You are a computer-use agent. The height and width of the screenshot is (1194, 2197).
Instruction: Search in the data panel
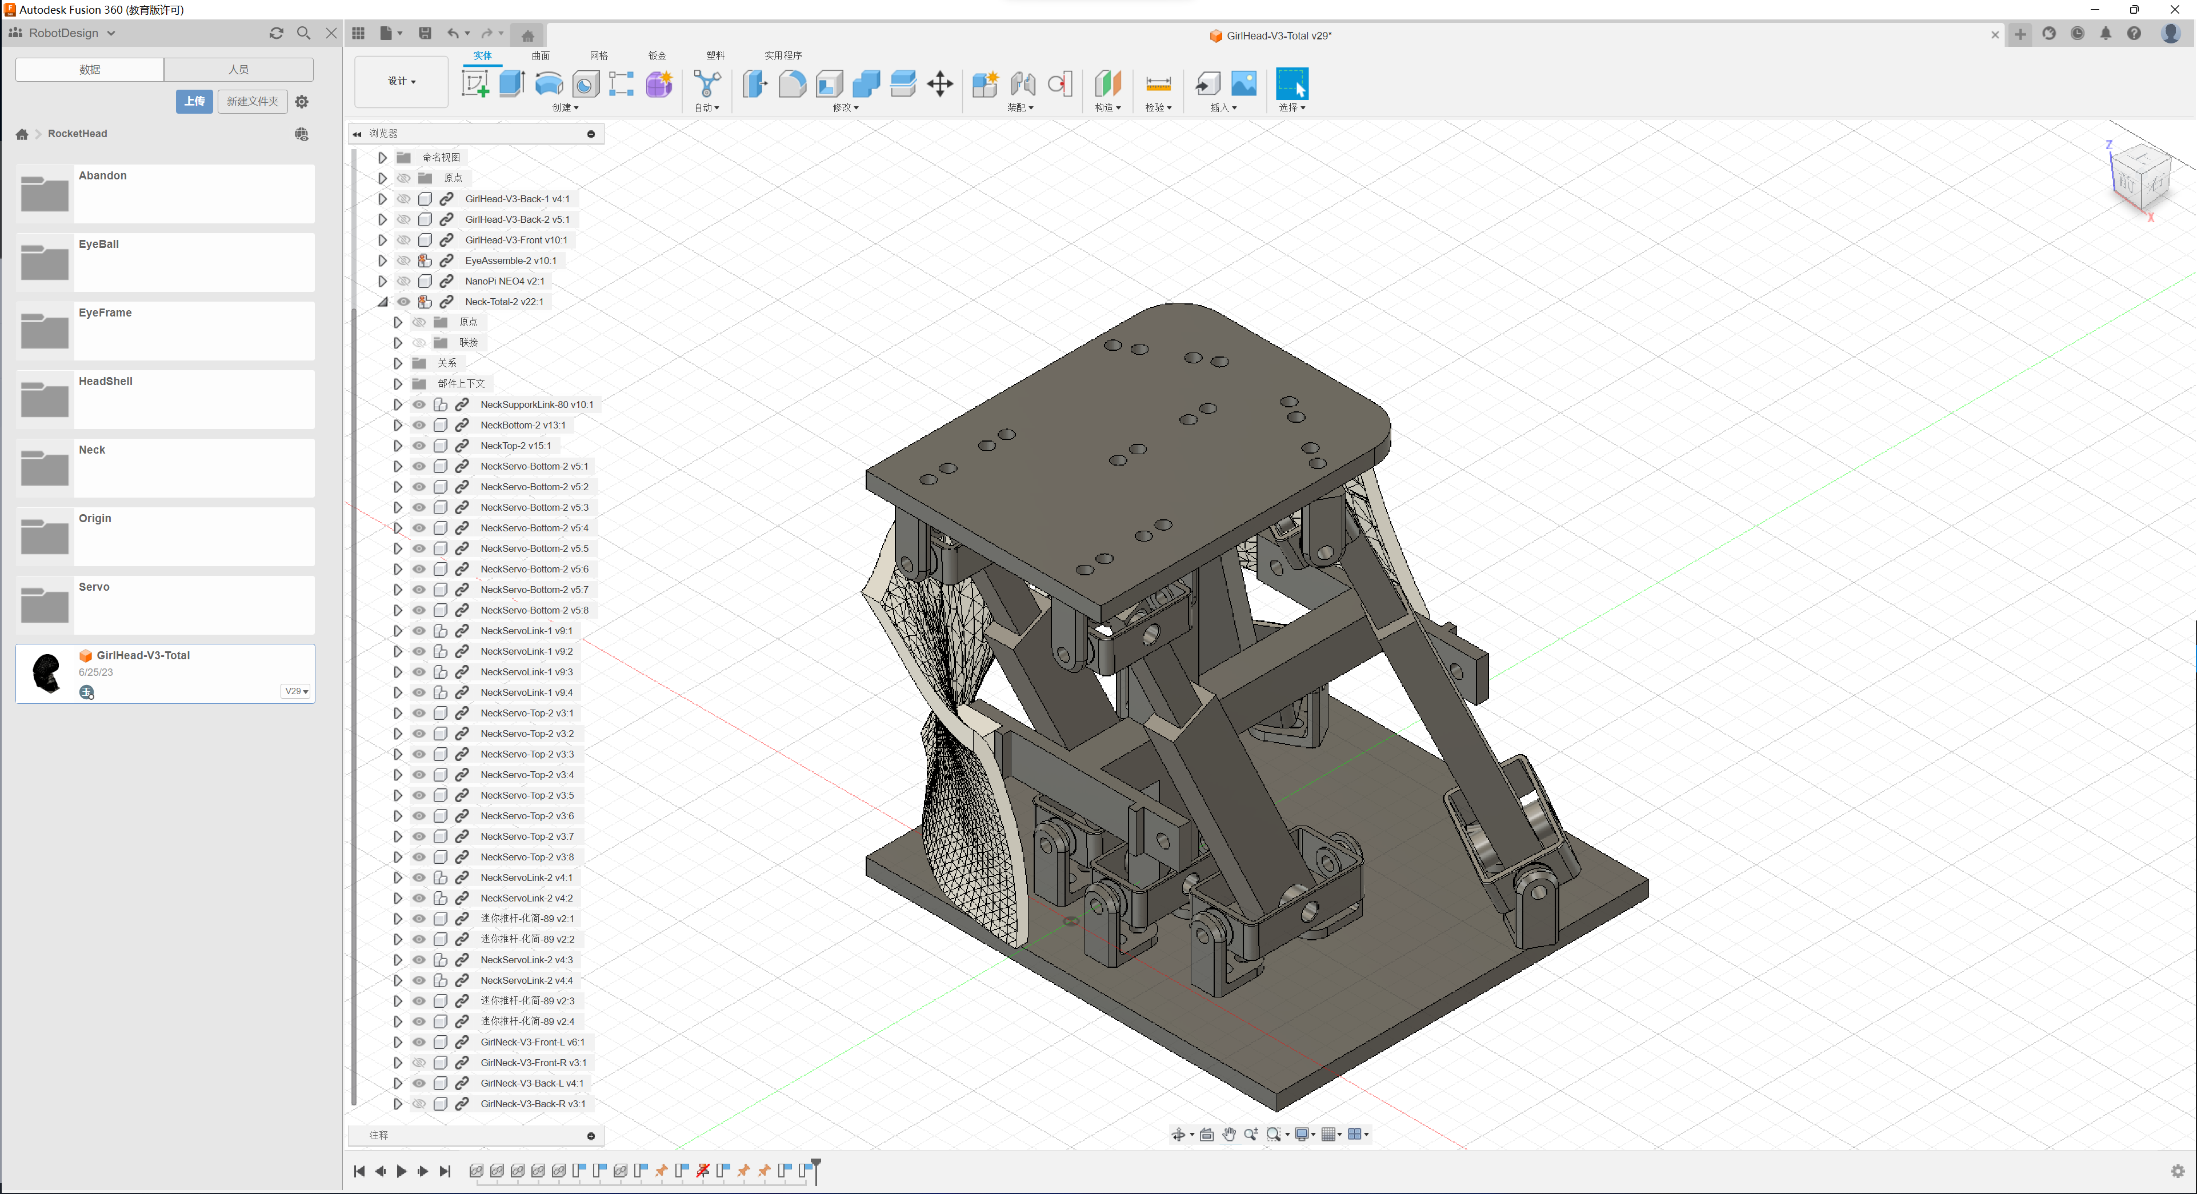coord(303,33)
